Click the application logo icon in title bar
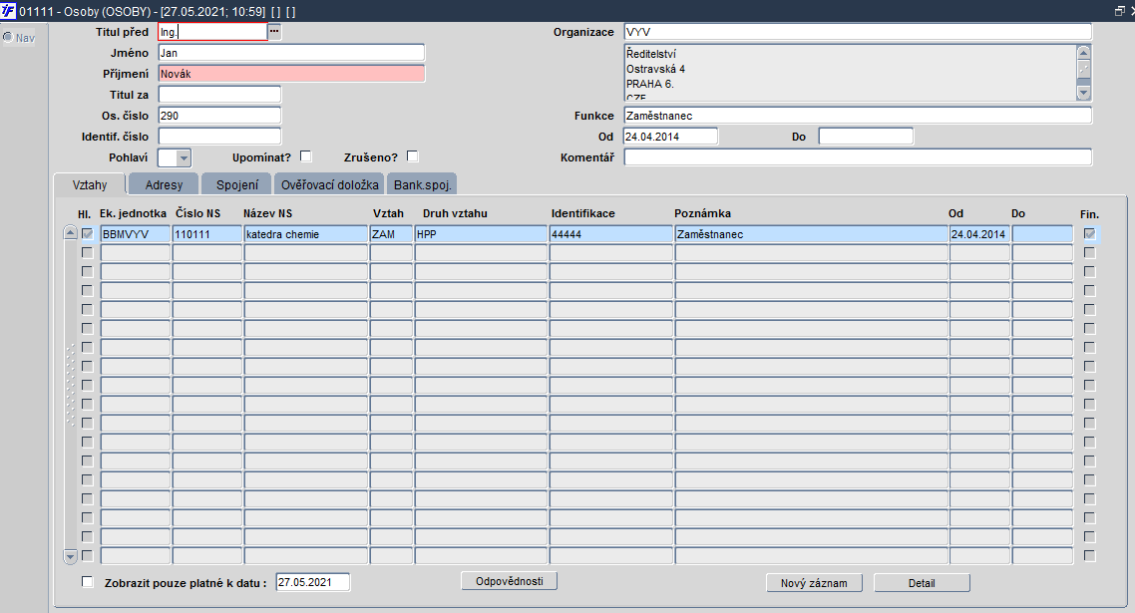The image size is (1135, 613). click(9, 11)
